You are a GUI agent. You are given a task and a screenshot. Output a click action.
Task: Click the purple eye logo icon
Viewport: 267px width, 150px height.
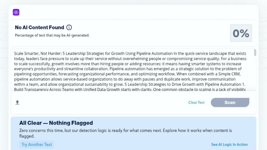tap(16, 12)
